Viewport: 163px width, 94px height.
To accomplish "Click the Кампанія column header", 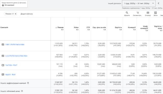I will click(4, 27).
